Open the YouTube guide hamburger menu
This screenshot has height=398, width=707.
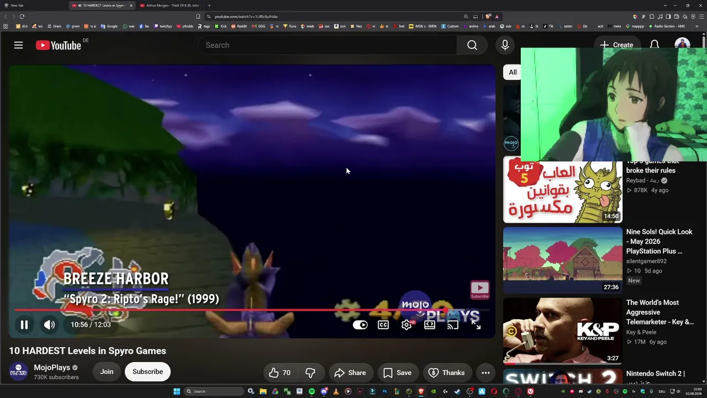[18, 45]
